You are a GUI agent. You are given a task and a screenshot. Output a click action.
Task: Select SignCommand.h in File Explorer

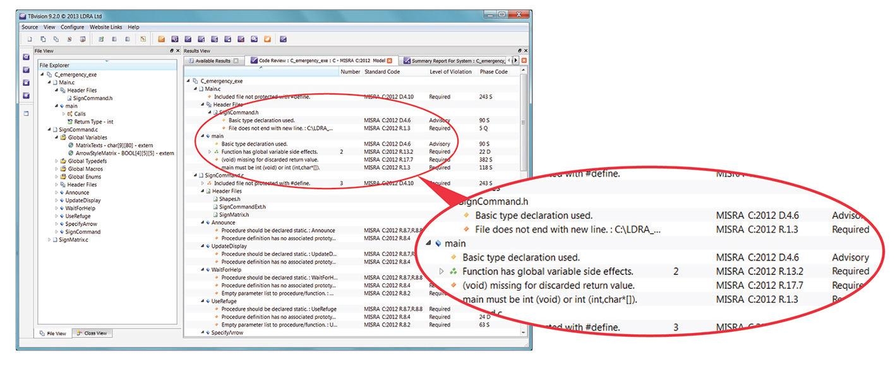pos(92,98)
